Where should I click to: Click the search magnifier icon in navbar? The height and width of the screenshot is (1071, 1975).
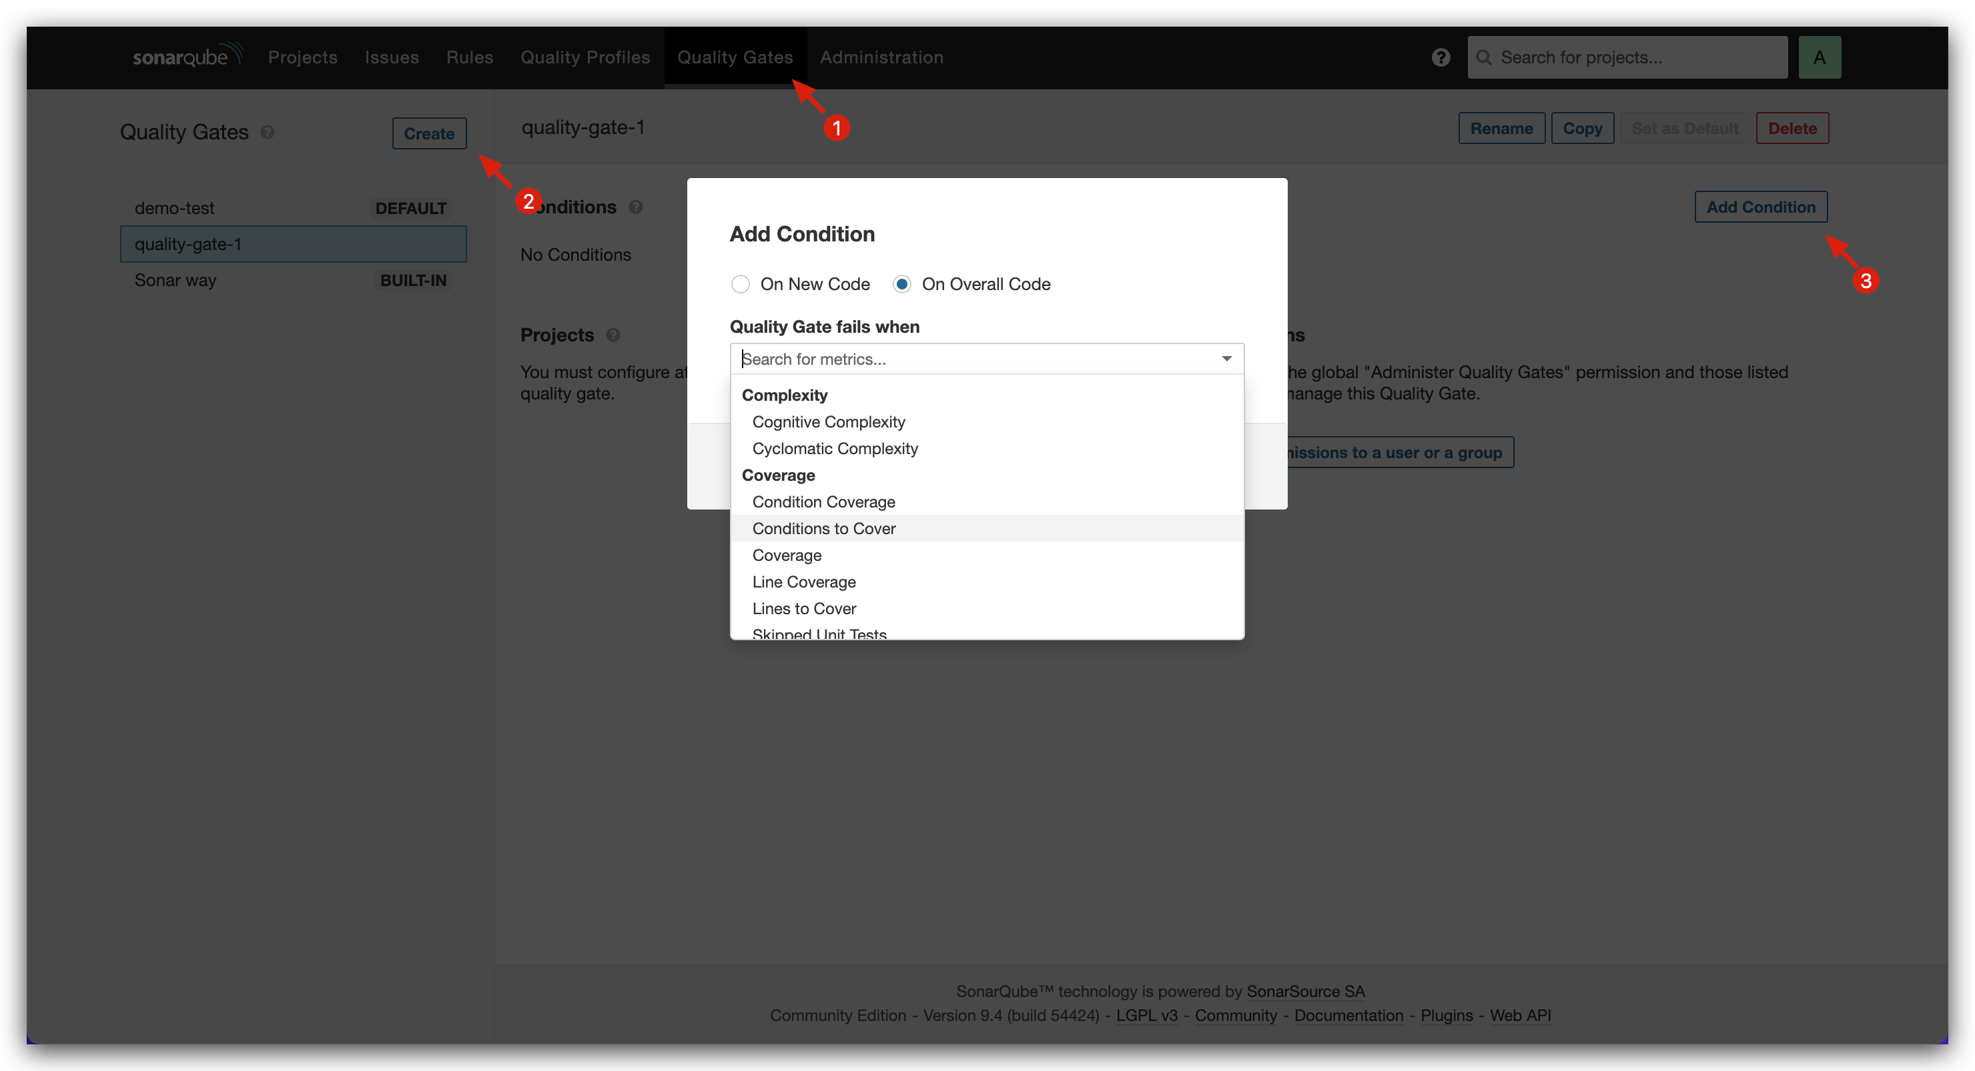1483,57
